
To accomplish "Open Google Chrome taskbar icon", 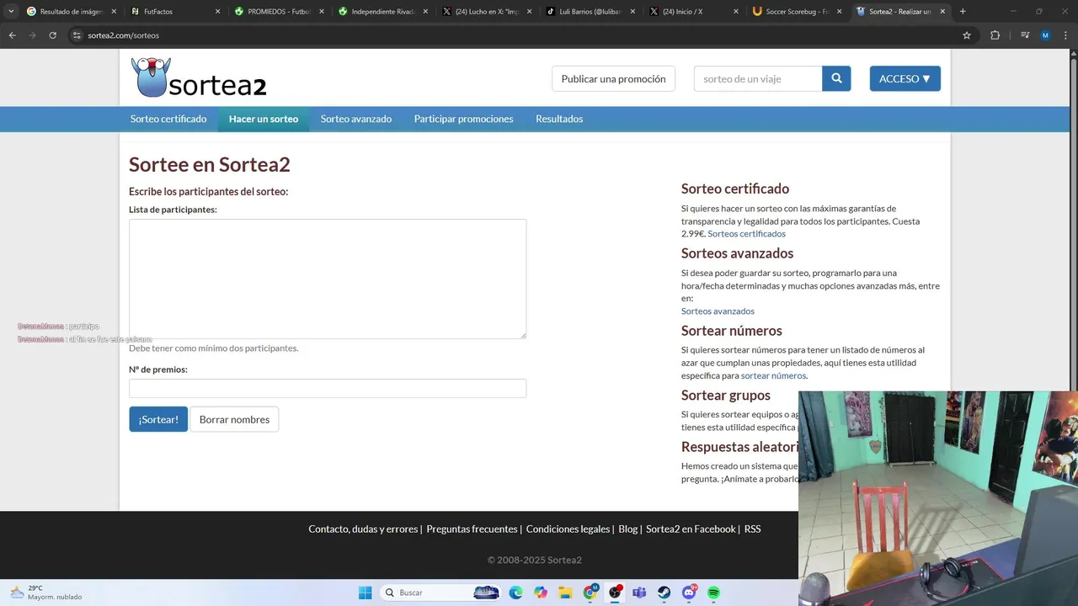I will click(590, 593).
